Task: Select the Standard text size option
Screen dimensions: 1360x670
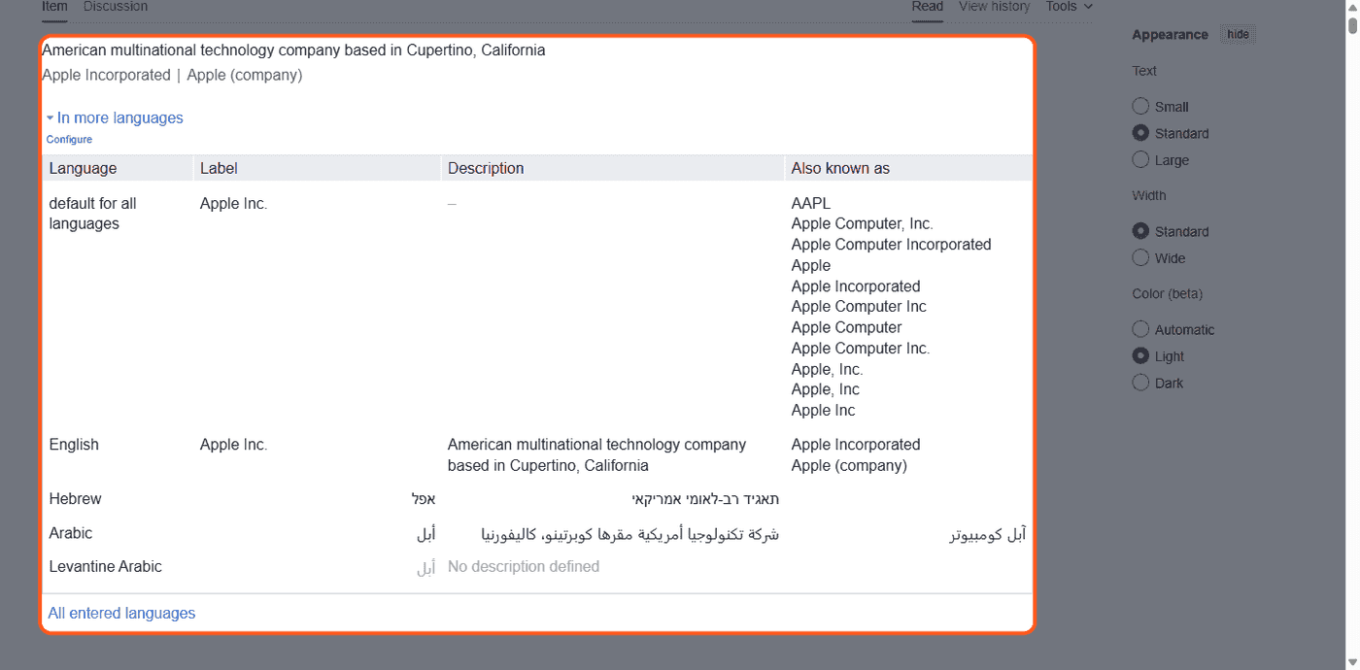Action: click(x=1140, y=133)
